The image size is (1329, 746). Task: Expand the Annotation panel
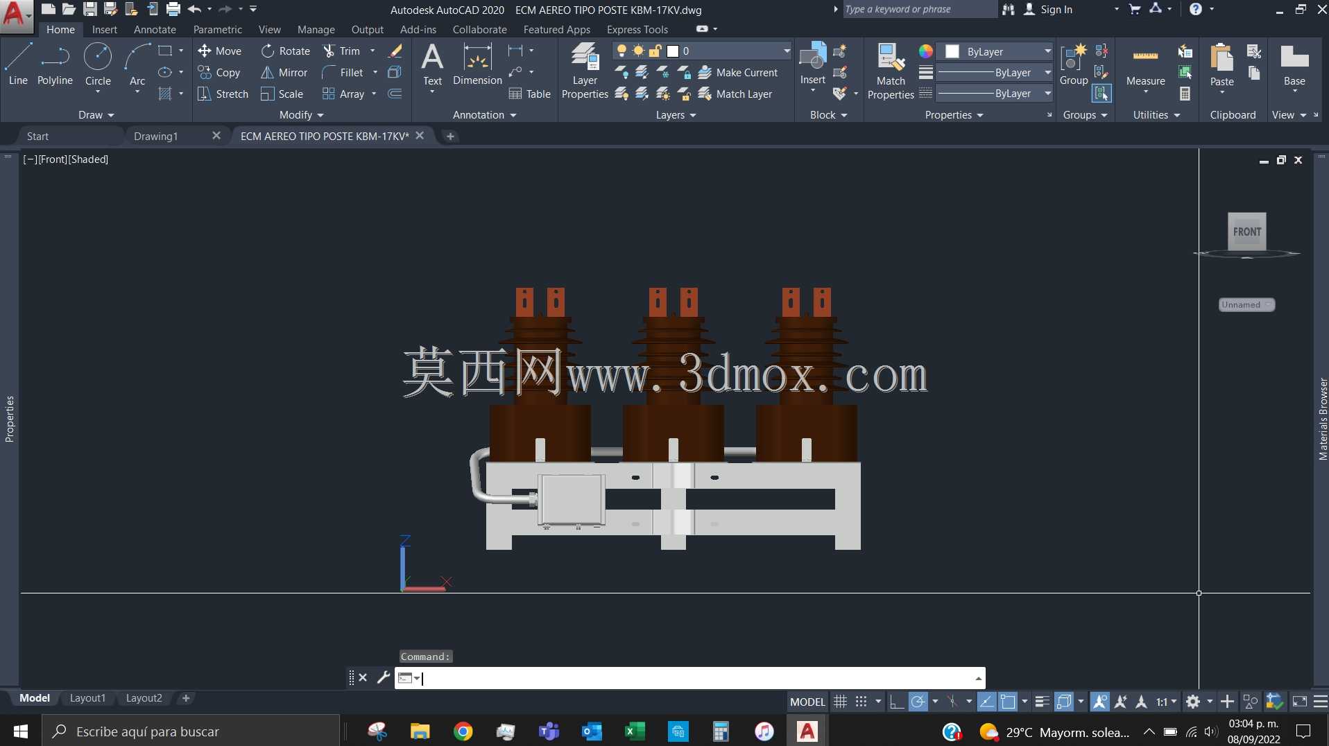484,115
